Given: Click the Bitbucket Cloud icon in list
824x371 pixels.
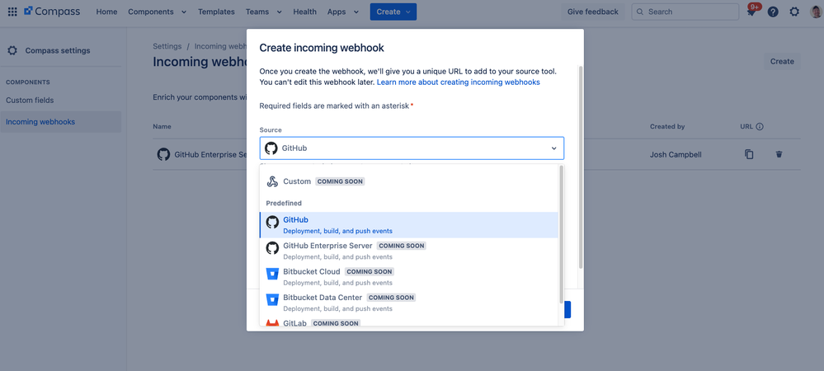Looking at the screenshot, I should 272,274.
